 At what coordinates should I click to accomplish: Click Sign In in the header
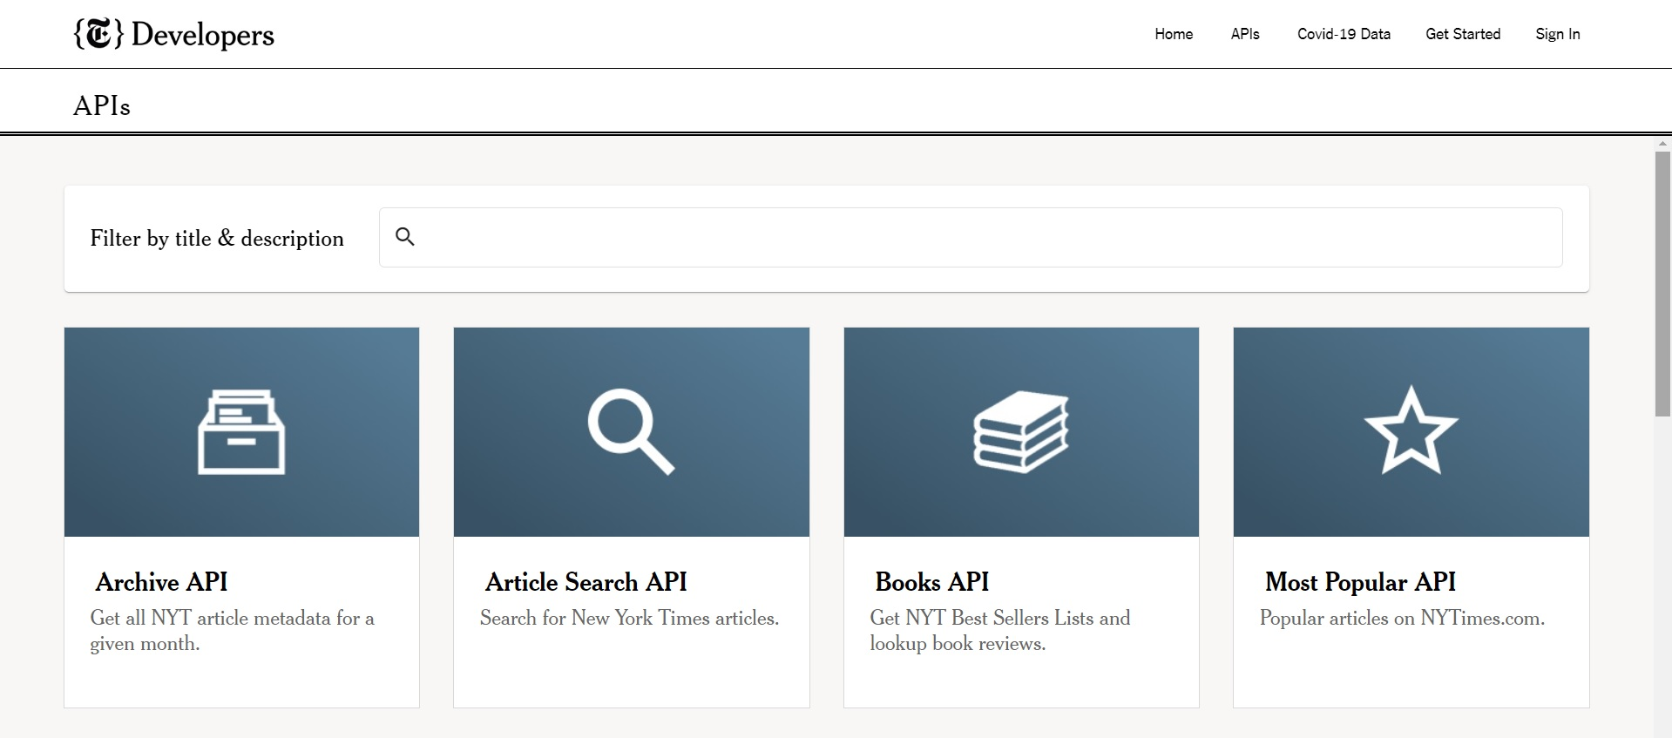1557,34
